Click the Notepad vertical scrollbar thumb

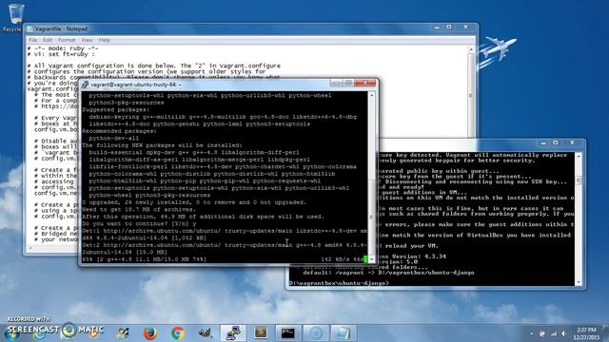coord(471,95)
